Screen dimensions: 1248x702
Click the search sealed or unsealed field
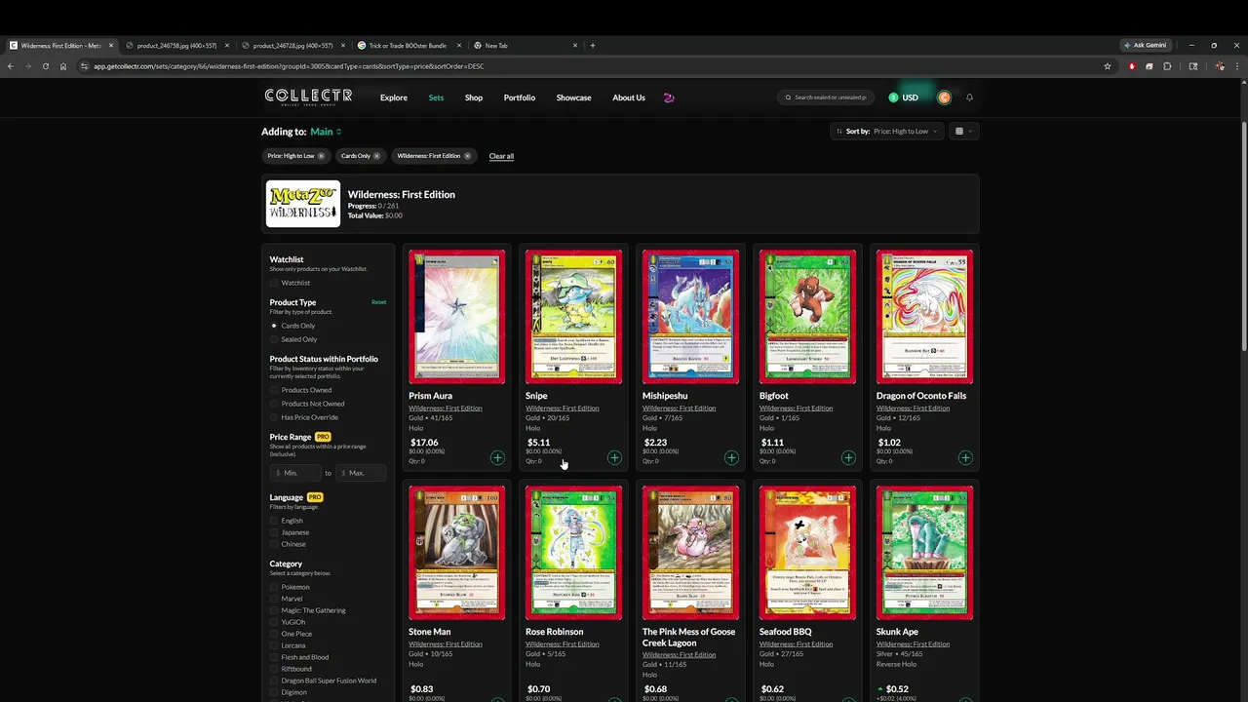coord(827,97)
